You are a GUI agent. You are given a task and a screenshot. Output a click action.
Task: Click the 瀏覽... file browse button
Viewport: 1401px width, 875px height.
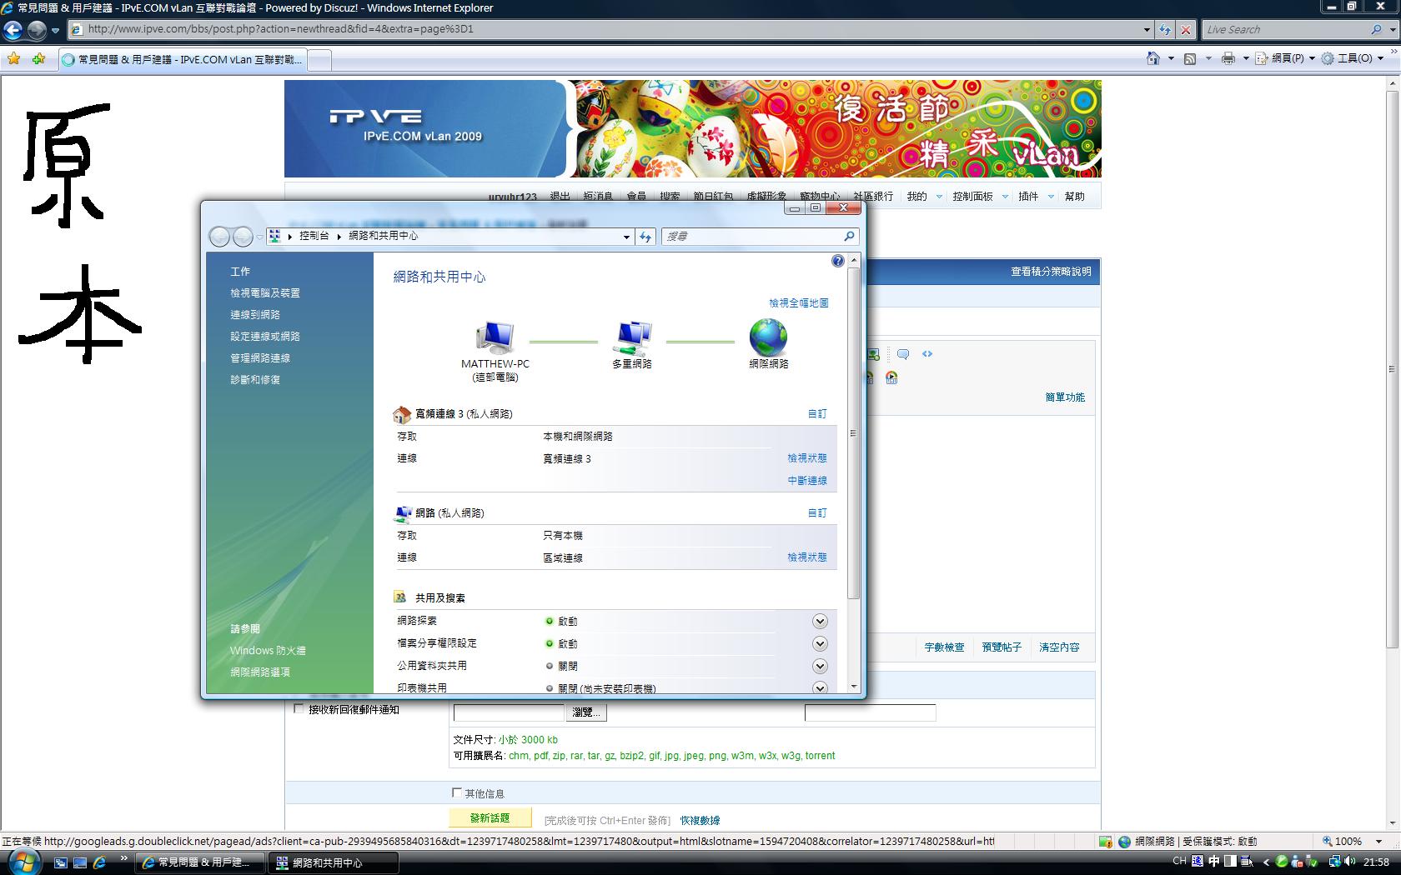[x=587, y=712]
